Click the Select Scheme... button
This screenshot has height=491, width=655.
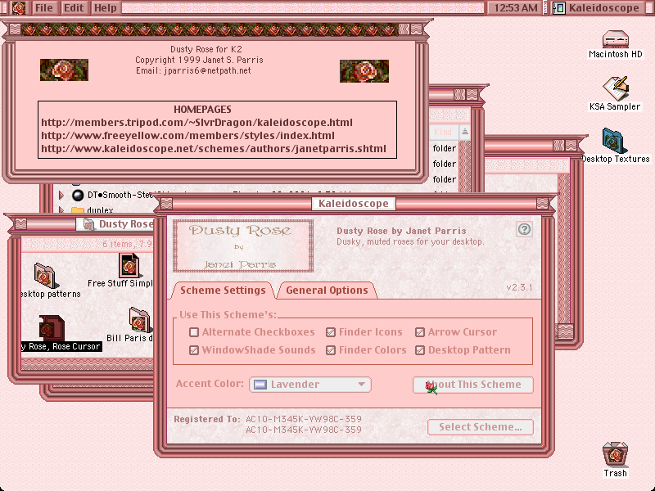[x=481, y=427]
